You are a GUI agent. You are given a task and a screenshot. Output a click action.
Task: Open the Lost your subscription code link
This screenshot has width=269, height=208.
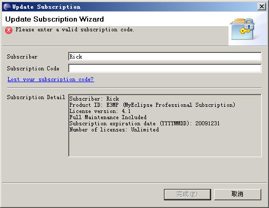51,79
